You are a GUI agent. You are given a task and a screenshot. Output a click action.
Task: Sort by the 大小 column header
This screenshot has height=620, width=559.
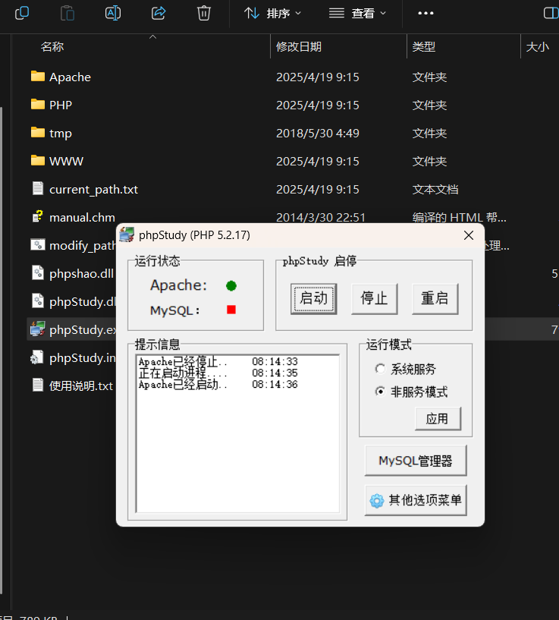point(537,46)
